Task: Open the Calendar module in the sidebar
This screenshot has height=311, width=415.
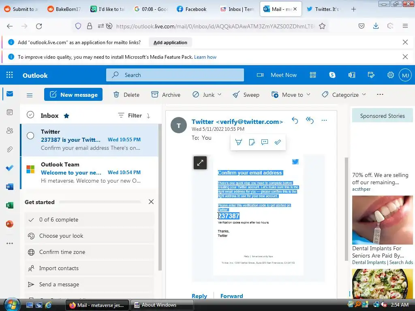Action: point(10,113)
